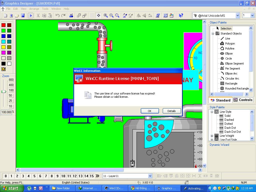Pick the yellow color swatch
Screen dimensions: 256x192
point(3,47)
